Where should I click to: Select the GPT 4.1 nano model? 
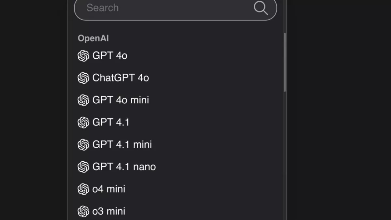coord(124,167)
